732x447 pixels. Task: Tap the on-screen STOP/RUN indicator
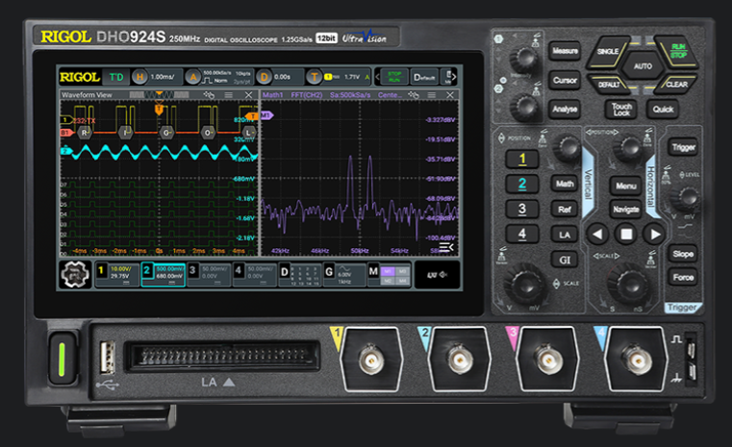[x=394, y=77]
